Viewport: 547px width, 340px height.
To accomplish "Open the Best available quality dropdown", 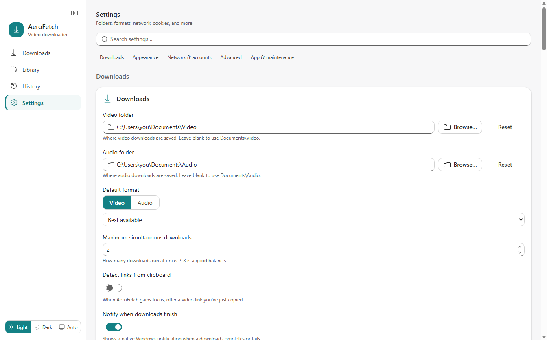I will pos(313,219).
